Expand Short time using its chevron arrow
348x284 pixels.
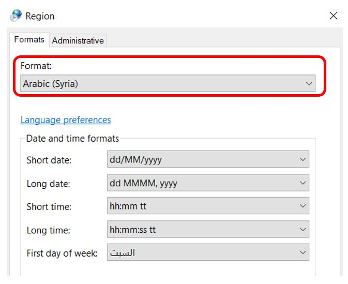tap(303, 206)
